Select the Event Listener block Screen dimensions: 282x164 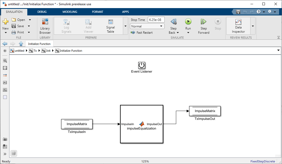pyautogui.click(x=142, y=65)
